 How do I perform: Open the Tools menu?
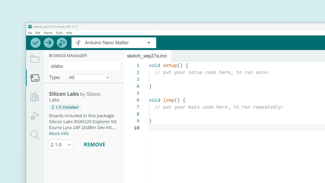click(59, 33)
